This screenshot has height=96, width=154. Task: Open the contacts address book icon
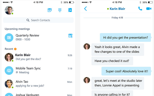(70, 10)
